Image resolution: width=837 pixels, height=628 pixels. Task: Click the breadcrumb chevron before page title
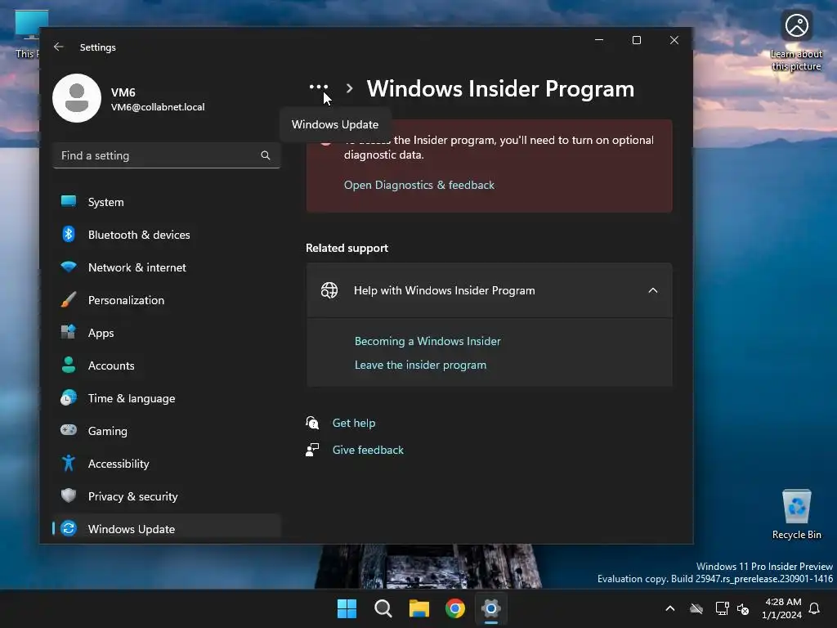350,88
